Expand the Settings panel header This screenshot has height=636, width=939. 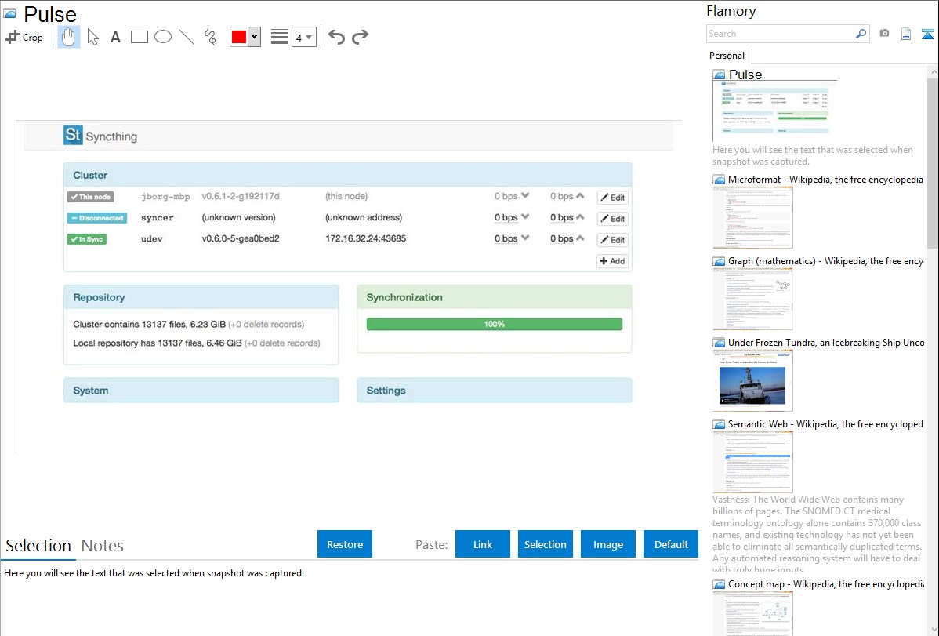coord(494,391)
